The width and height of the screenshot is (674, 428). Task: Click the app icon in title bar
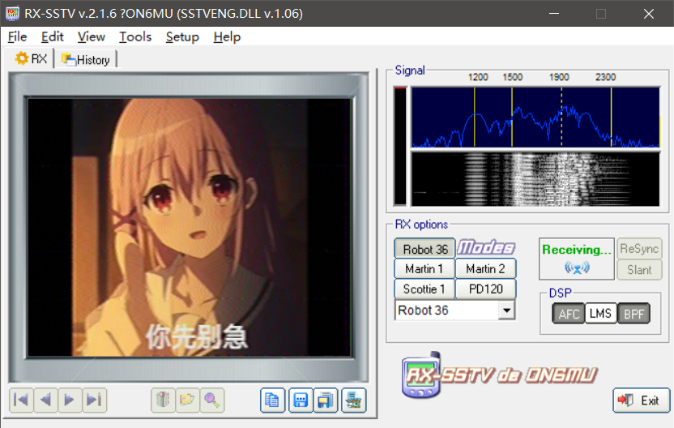click(13, 13)
